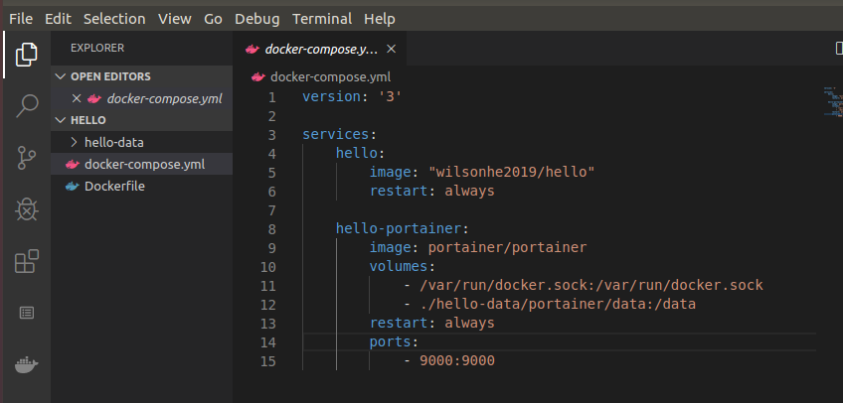Viewport: 843px width, 403px height.
Task: Click the "hello" service key line 4
Action: (357, 153)
